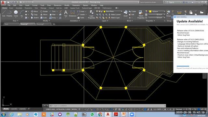Activate the Copy command
The image size is (208, 117).
pos(34,14)
